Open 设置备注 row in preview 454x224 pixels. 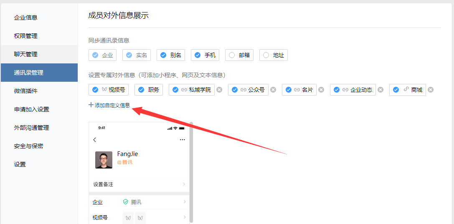click(139, 184)
